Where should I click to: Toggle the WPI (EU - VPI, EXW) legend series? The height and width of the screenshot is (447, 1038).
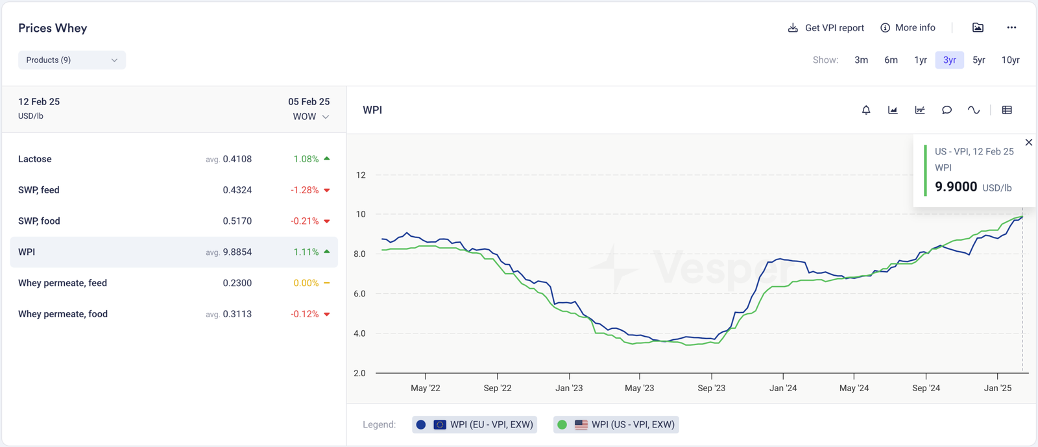[x=474, y=424]
